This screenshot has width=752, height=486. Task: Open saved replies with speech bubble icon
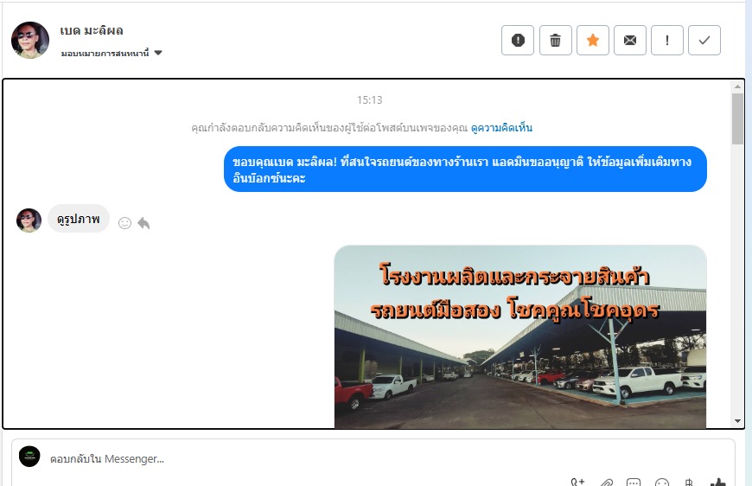click(634, 482)
